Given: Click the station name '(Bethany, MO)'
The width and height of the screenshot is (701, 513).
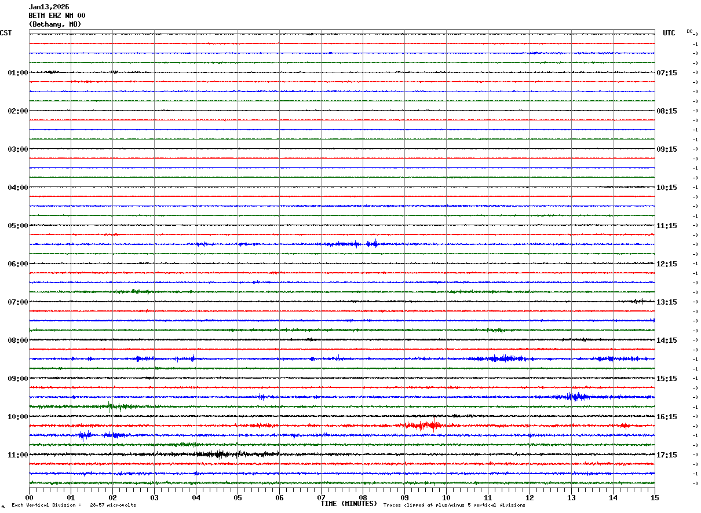Looking at the screenshot, I should (55, 24).
